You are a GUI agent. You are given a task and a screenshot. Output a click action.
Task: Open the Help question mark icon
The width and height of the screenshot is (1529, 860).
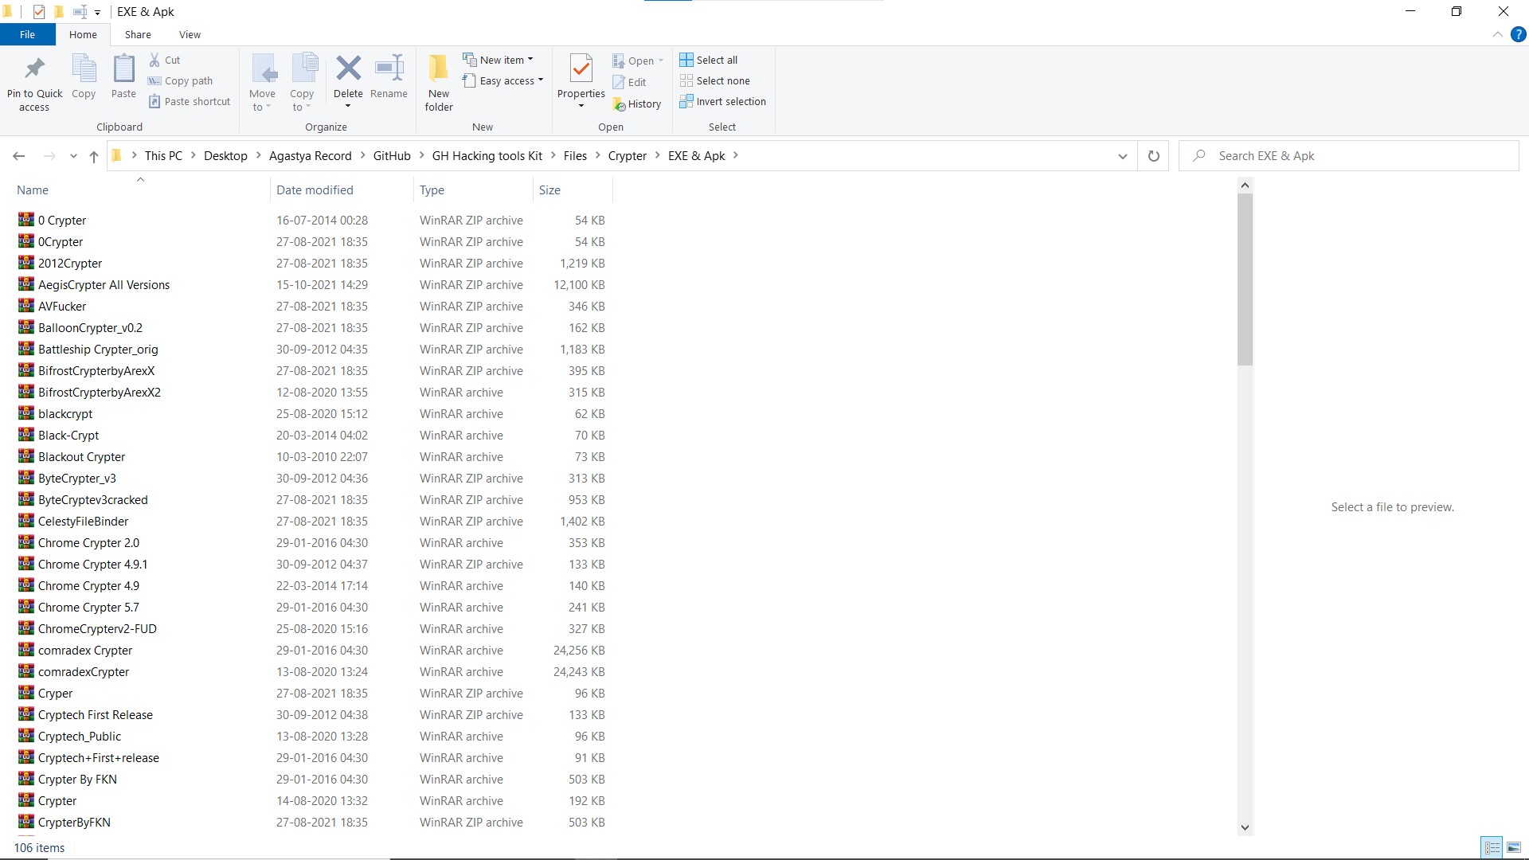point(1518,35)
